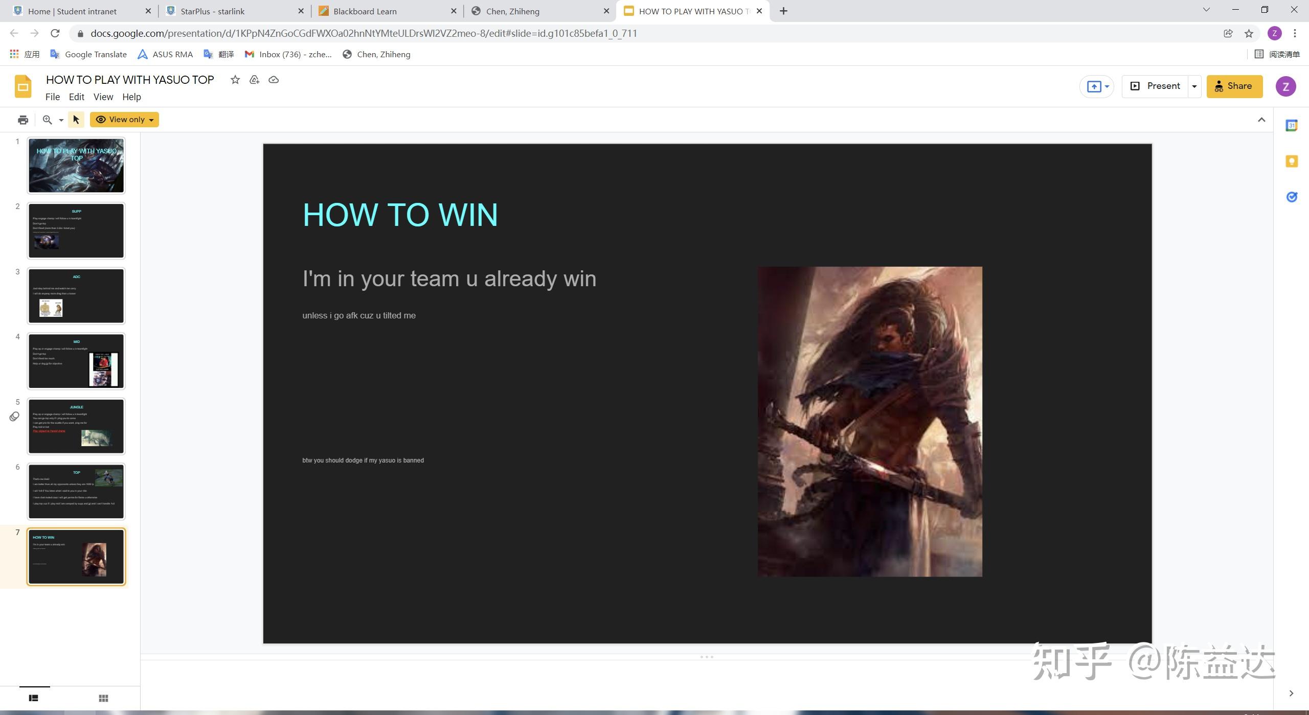
Task: Click the Present button
Action: (1156, 86)
